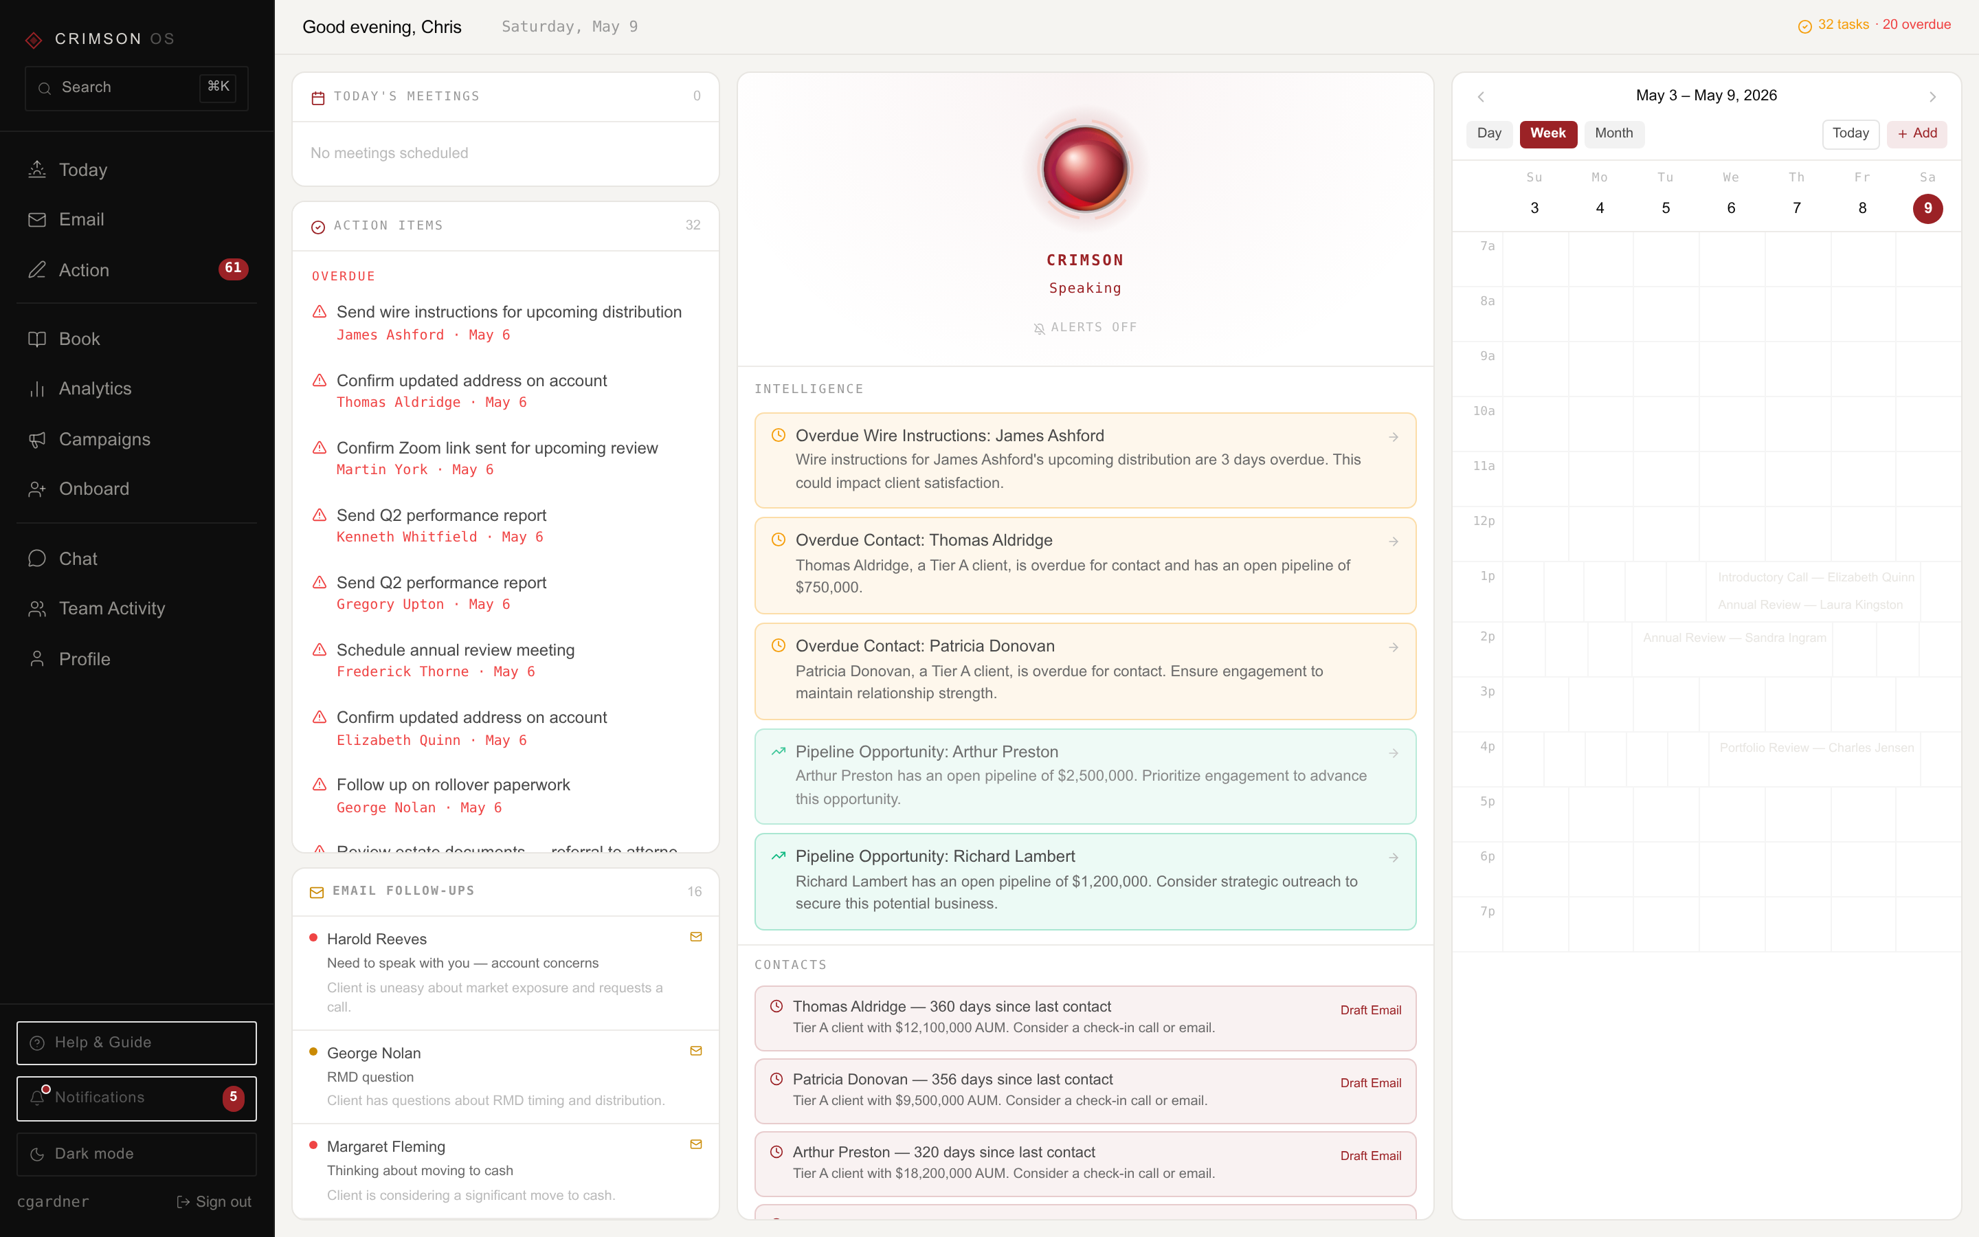Viewport: 1979px width, 1237px height.
Task: Open Portfolio Review Charles Jensen event
Action: point(1816,748)
